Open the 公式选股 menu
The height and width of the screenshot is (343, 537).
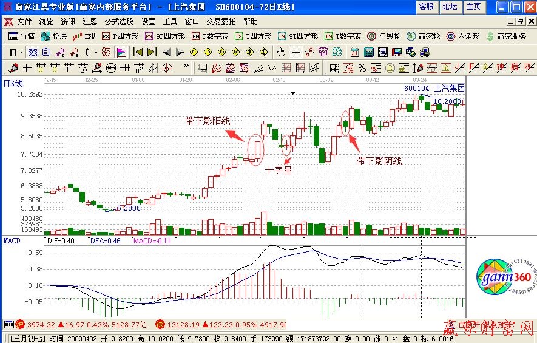click(119, 21)
